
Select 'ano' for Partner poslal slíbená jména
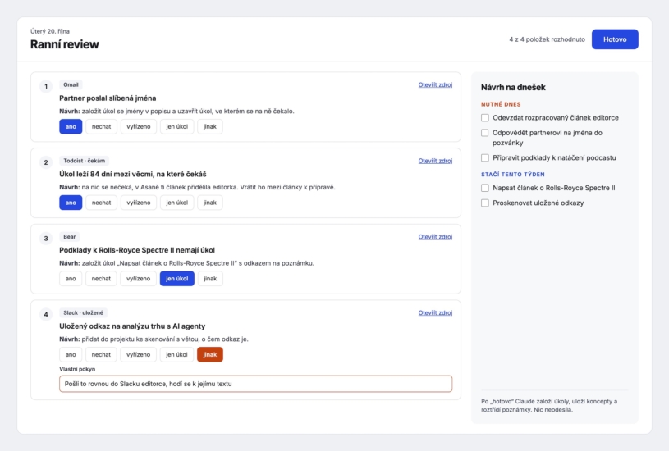(x=71, y=126)
